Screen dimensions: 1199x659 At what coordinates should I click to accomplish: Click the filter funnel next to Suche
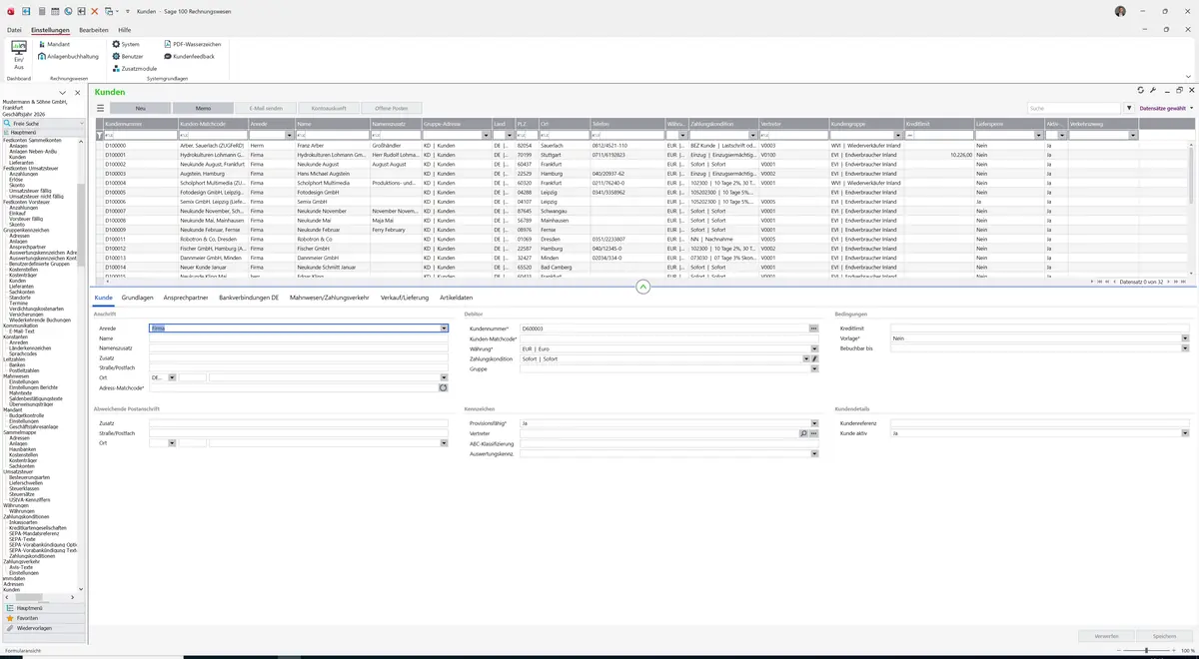1129,108
